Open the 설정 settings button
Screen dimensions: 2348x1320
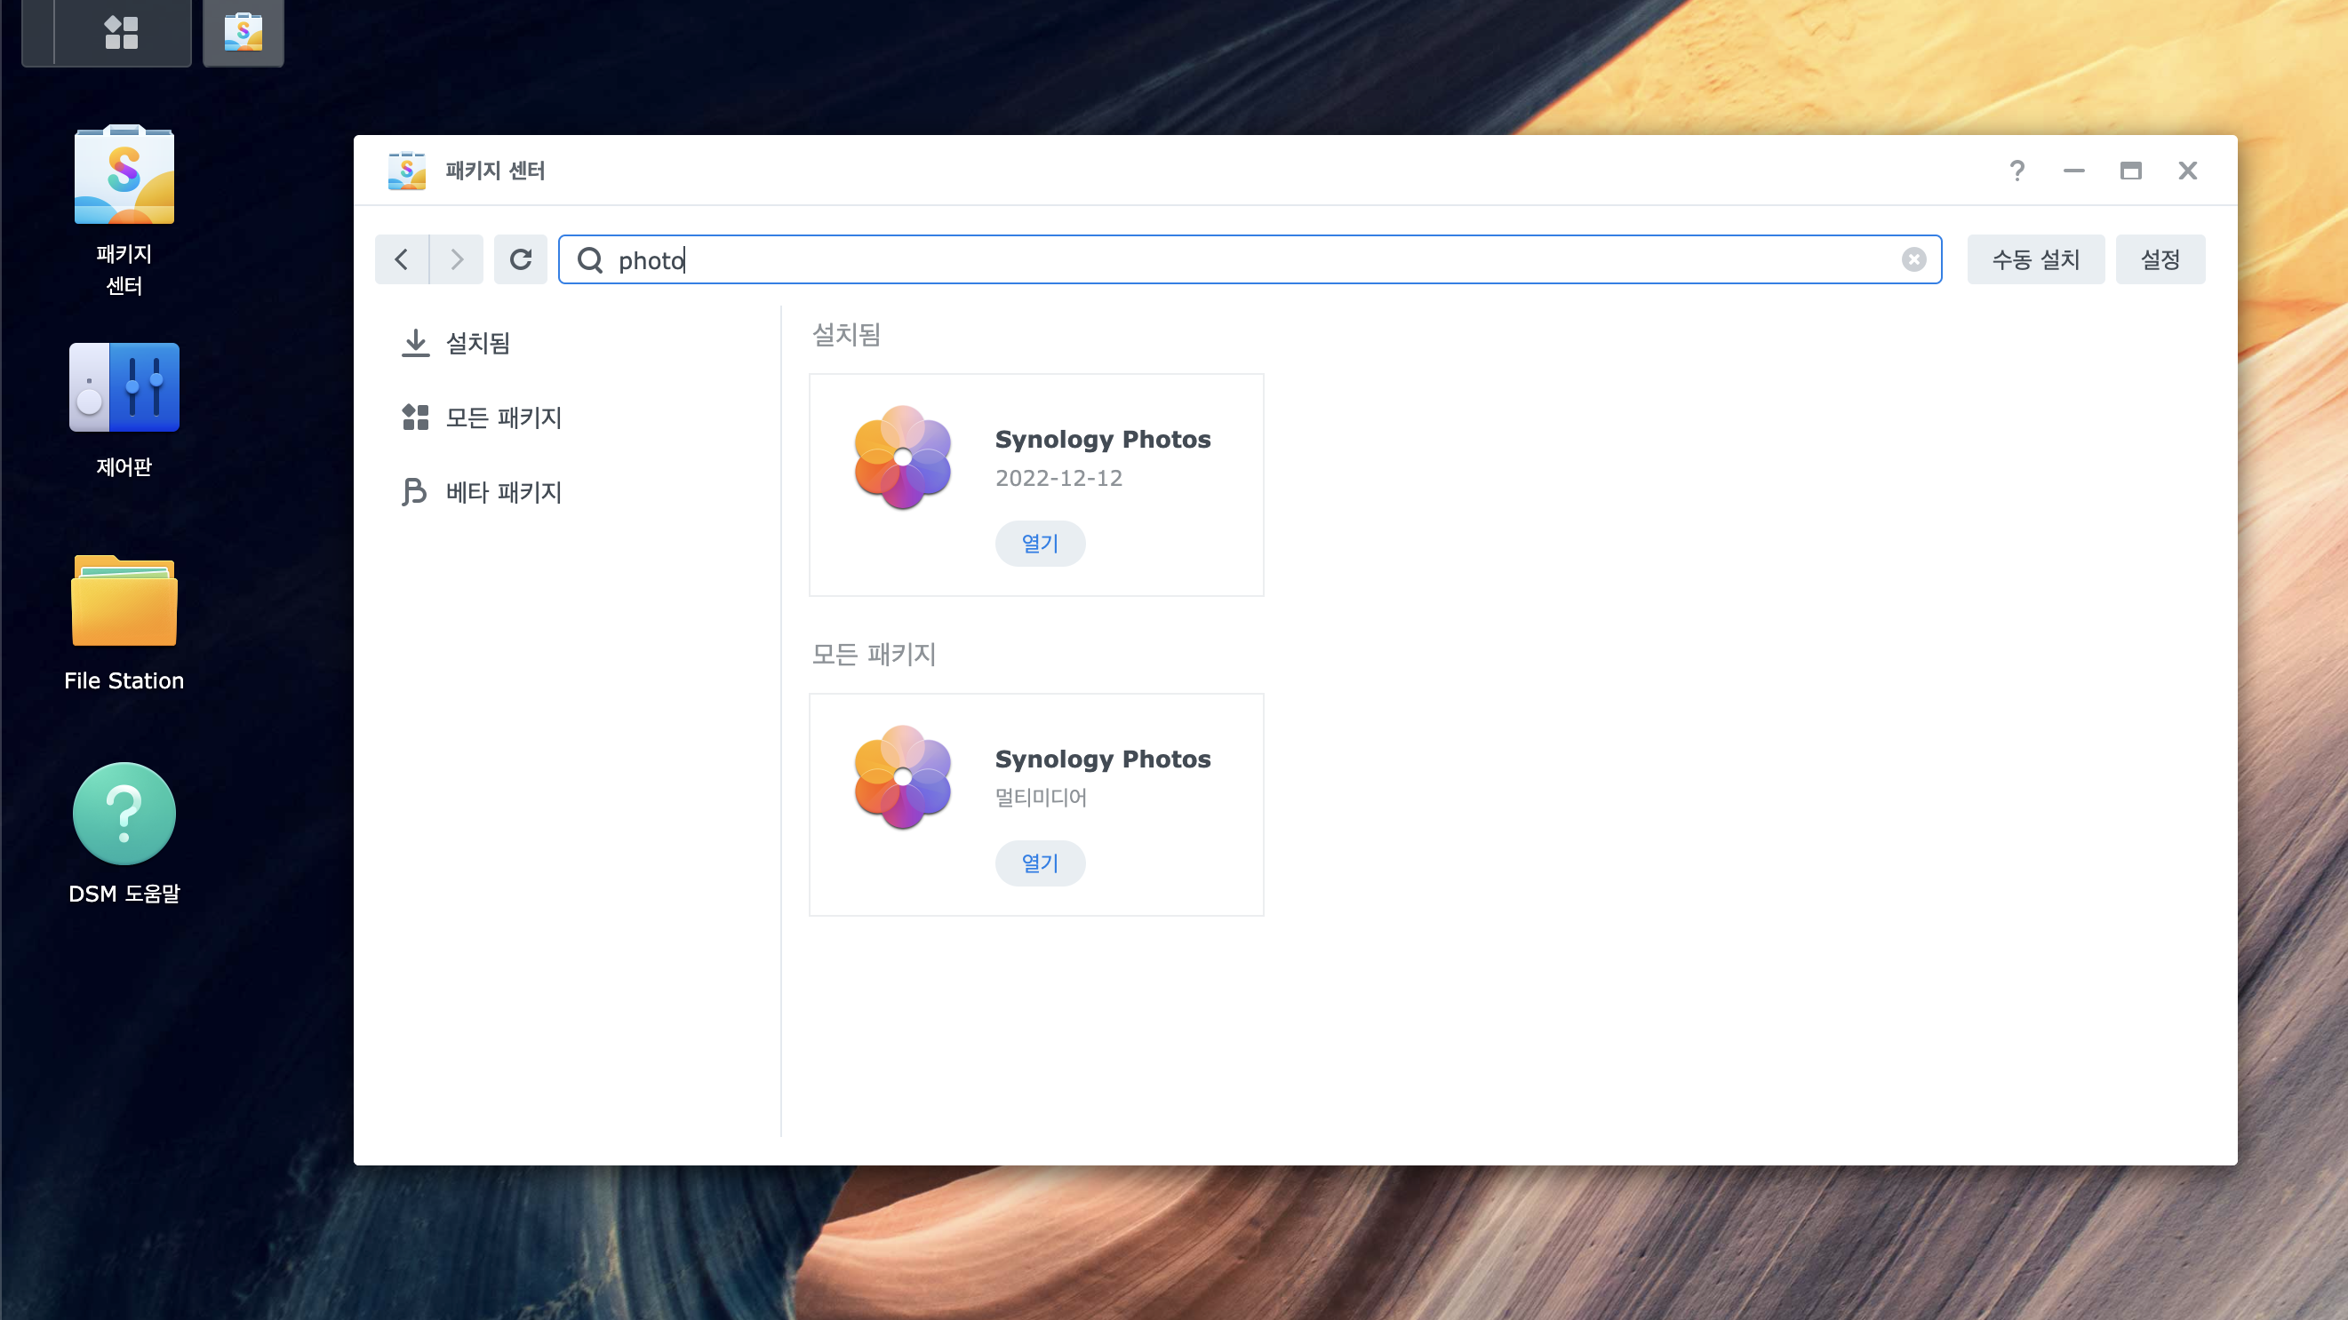pyautogui.click(x=2160, y=259)
